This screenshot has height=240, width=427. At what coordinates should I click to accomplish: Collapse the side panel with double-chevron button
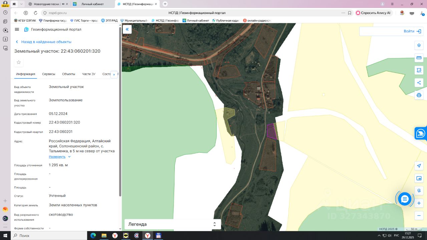click(x=127, y=29)
